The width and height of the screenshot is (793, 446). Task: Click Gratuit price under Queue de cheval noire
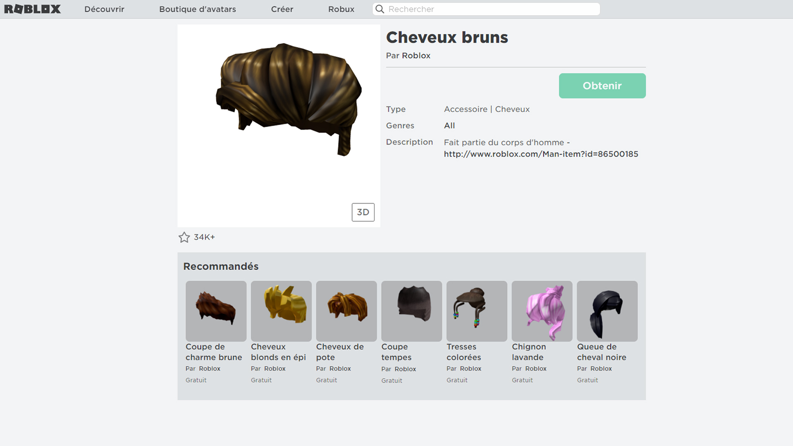pyautogui.click(x=588, y=380)
